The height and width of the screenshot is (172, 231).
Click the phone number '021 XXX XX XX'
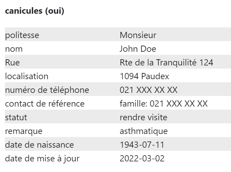pos(148,90)
